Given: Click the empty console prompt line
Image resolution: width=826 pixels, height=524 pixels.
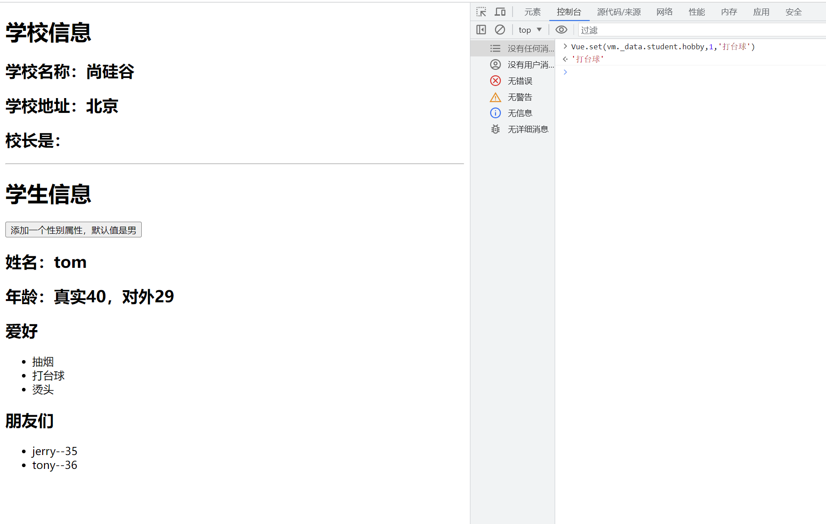Looking at the screenshot, I should pos(691,72).
